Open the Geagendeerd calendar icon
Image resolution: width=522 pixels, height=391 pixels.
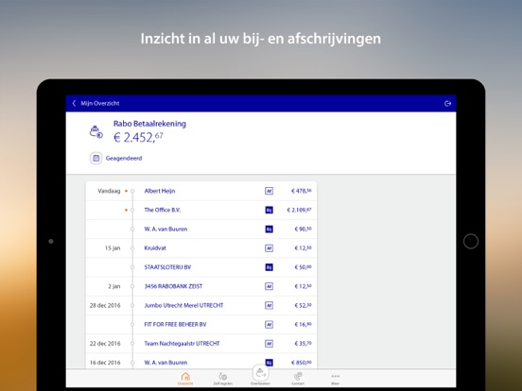(x=96, y=159)
